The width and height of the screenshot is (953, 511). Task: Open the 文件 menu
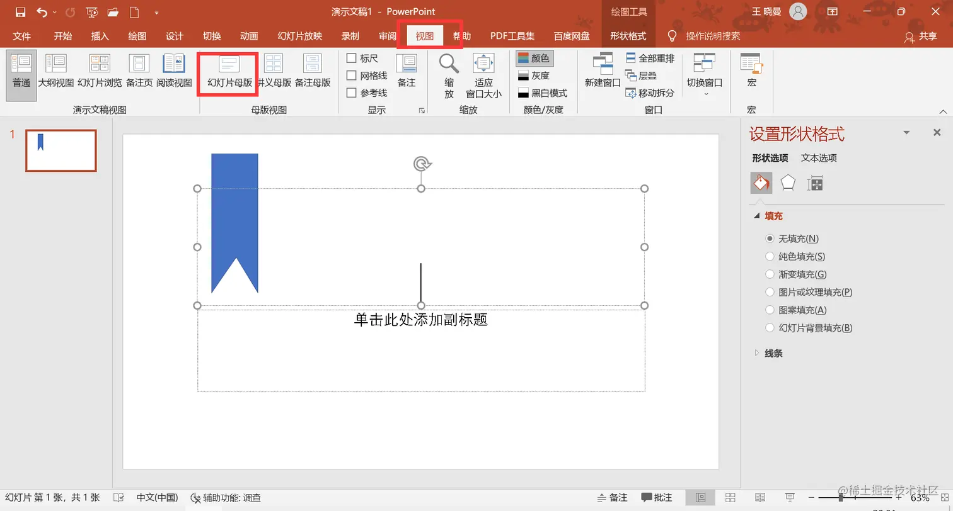pyautogui.click(x=21, y=36)
